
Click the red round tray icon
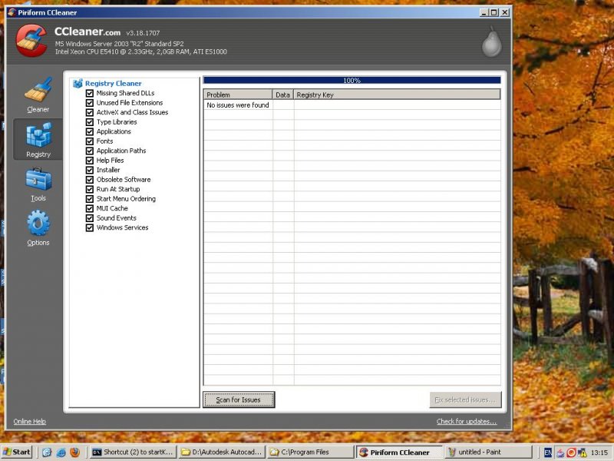571,453
